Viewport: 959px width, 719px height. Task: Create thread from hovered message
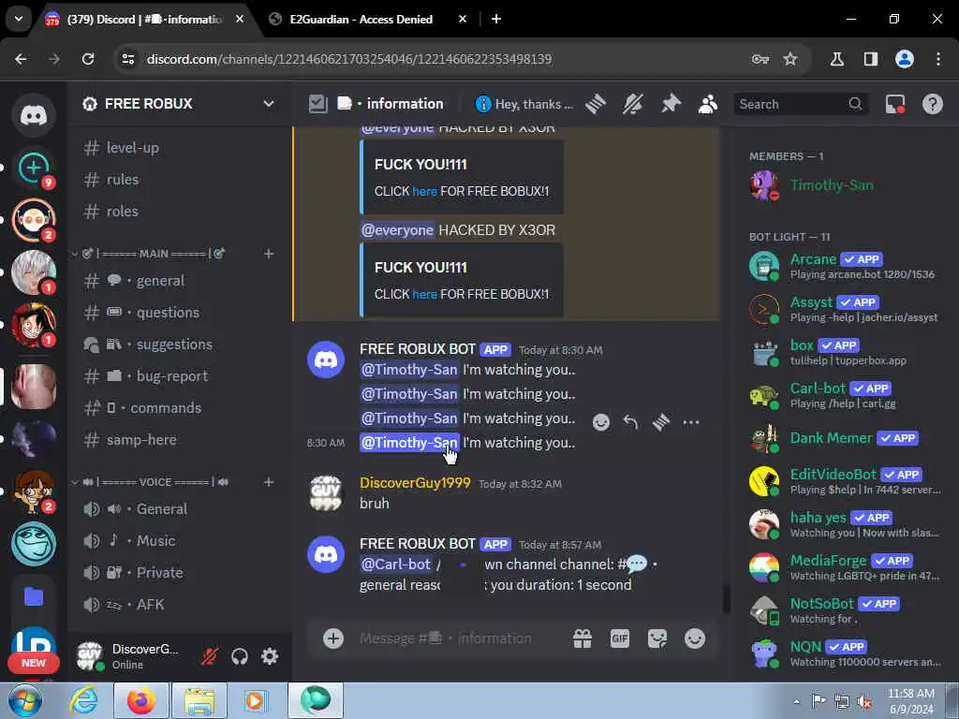[661, 422]
